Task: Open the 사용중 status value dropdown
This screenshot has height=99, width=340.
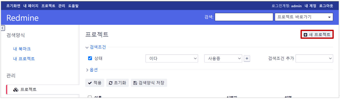Action: point(223,58)
